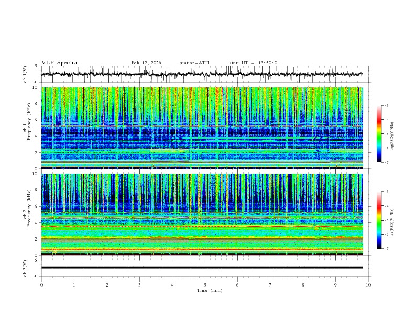Click the lower ch.2 PSD color bar
415x320 pixels.
pyautogui.click(x=379, y=220)
